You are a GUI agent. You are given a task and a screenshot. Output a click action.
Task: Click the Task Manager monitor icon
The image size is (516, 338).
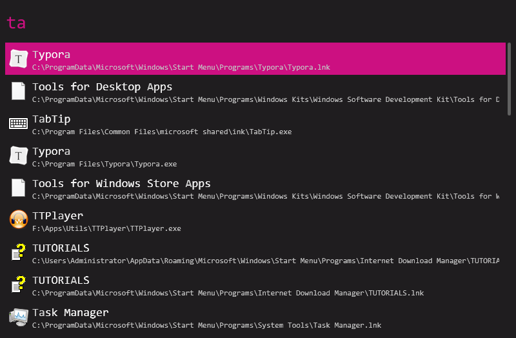(19, 317)
